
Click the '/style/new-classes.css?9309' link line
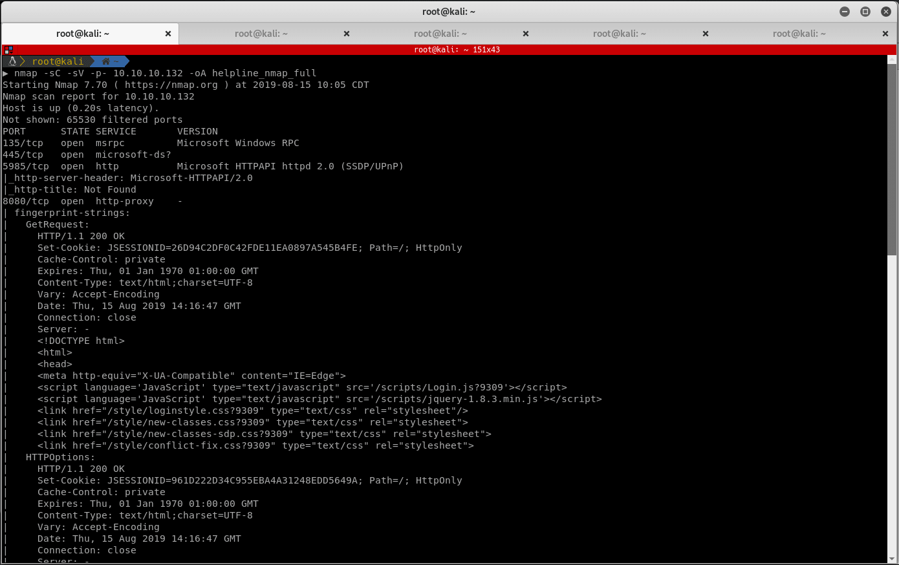point(253,422)
